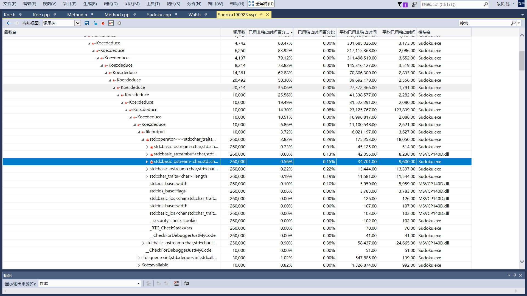Click the export report data icon
527x296 pixels.
coord(95,23)
